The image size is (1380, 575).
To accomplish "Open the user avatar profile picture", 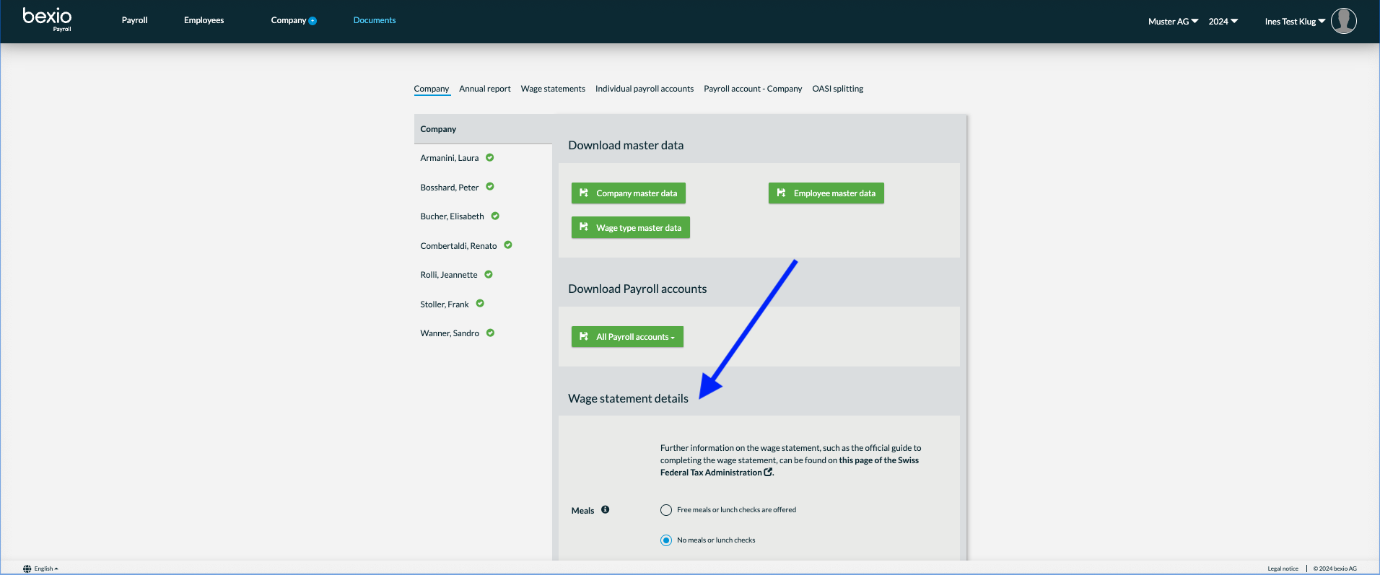I will click(1343, 21).
